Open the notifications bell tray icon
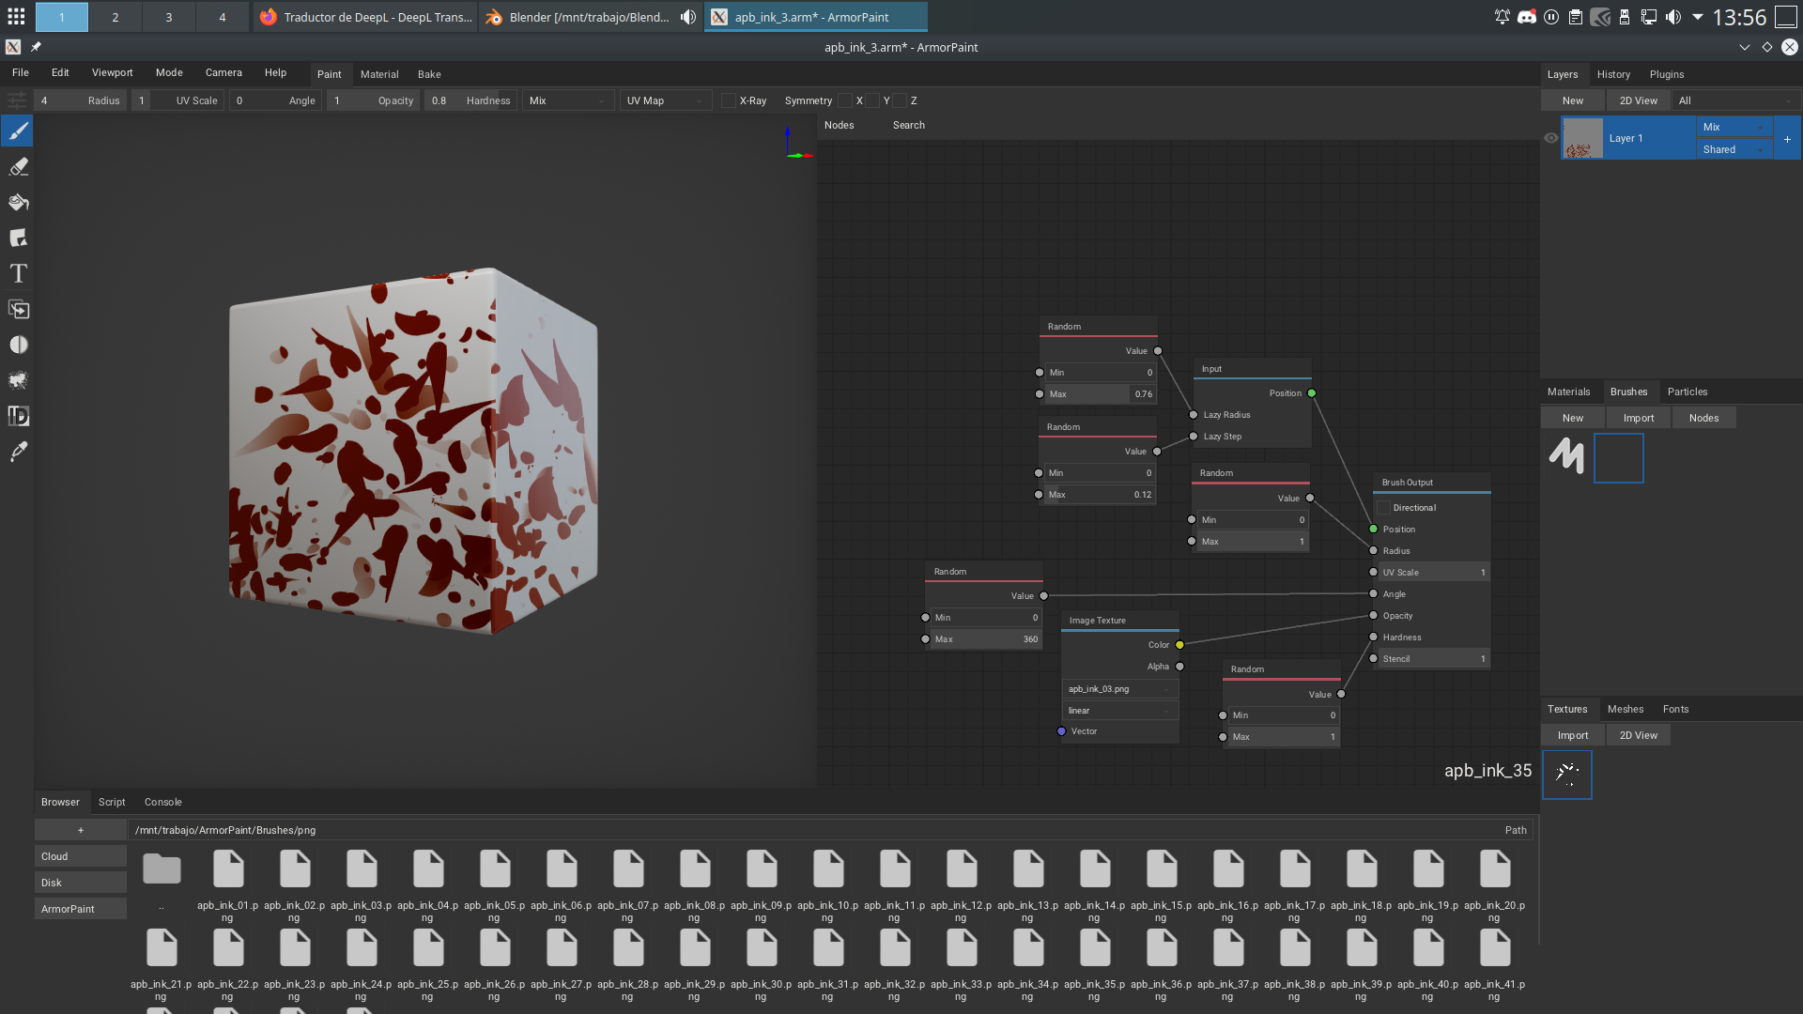Image resolution: width=1803 pixels, height=1014 pixels. [x=1502, y=17]
